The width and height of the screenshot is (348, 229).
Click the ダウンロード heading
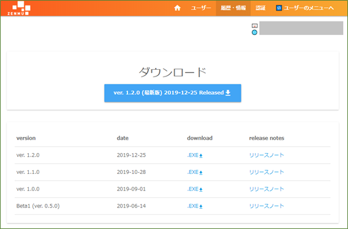point(173,72)
